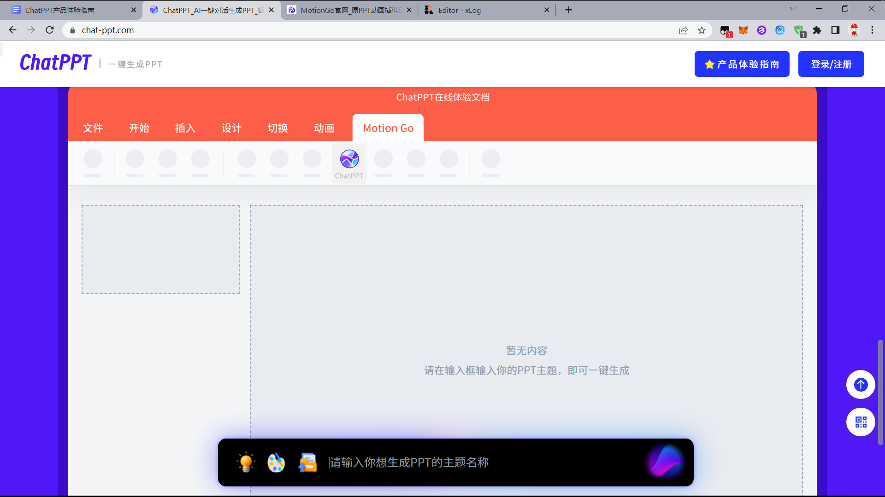The width and height of the screenshot is (885, 497).
Task: Open the QR code floating button
Action: 861,422
